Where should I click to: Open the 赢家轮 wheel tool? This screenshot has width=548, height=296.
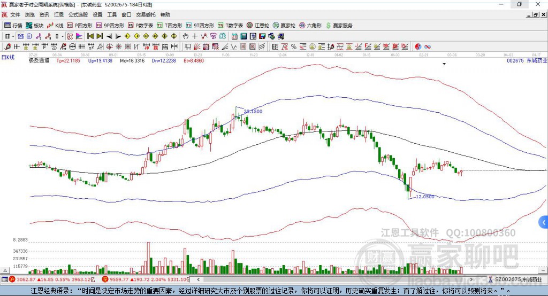284,26
